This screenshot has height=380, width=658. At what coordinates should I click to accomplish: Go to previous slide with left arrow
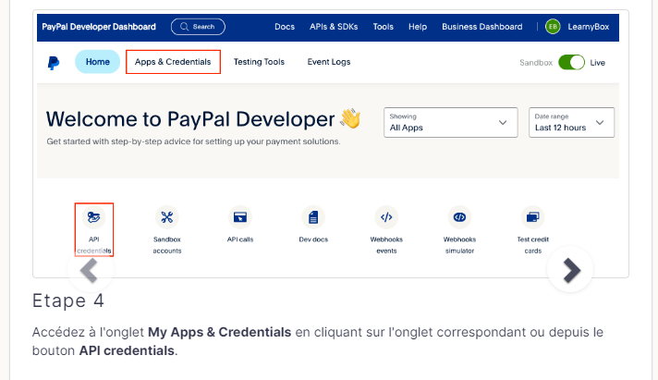[90, 270]
